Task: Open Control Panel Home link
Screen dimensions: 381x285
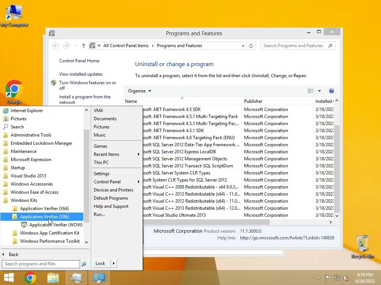Action: [x=79, y=61]
